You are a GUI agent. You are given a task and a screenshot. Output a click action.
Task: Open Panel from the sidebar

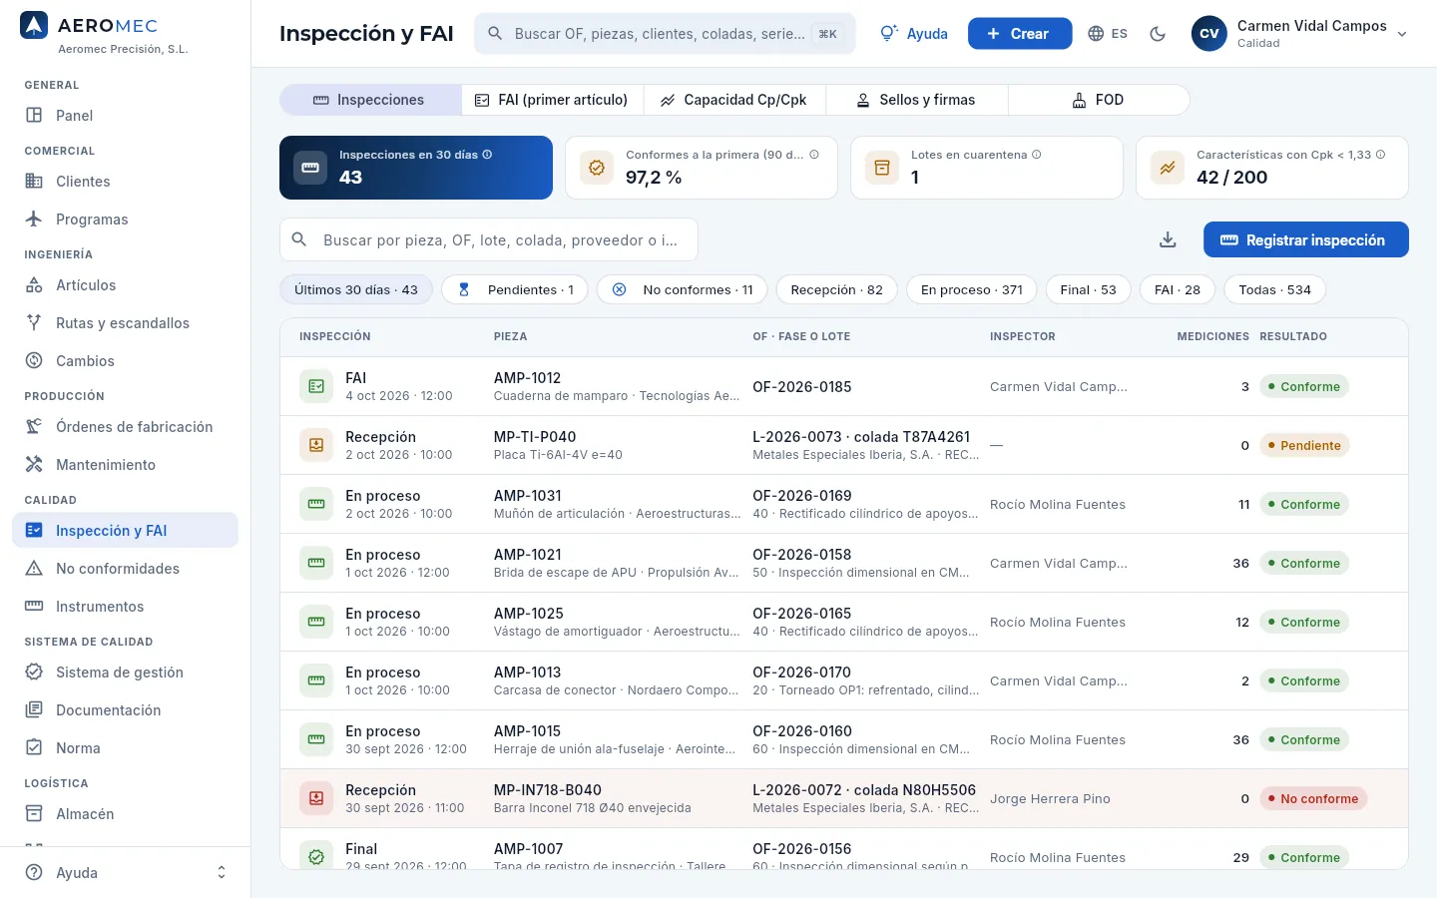[x=125, y=116]
